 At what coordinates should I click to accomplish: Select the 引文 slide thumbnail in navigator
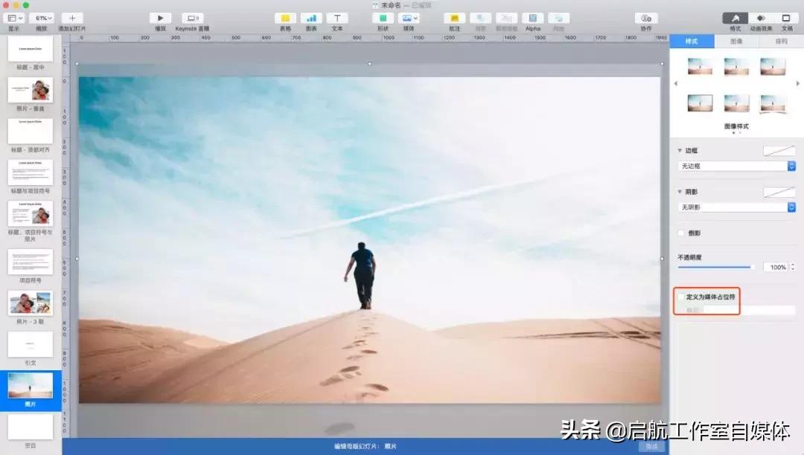coord(31,346)
